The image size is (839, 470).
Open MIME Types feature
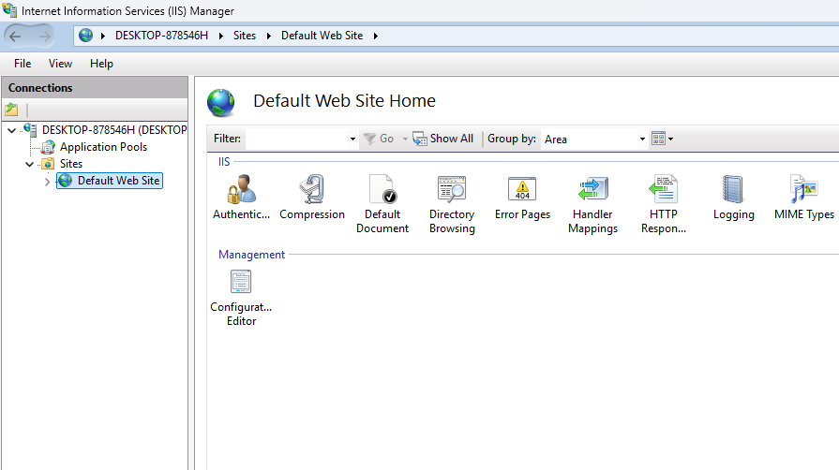coord(803,197)
